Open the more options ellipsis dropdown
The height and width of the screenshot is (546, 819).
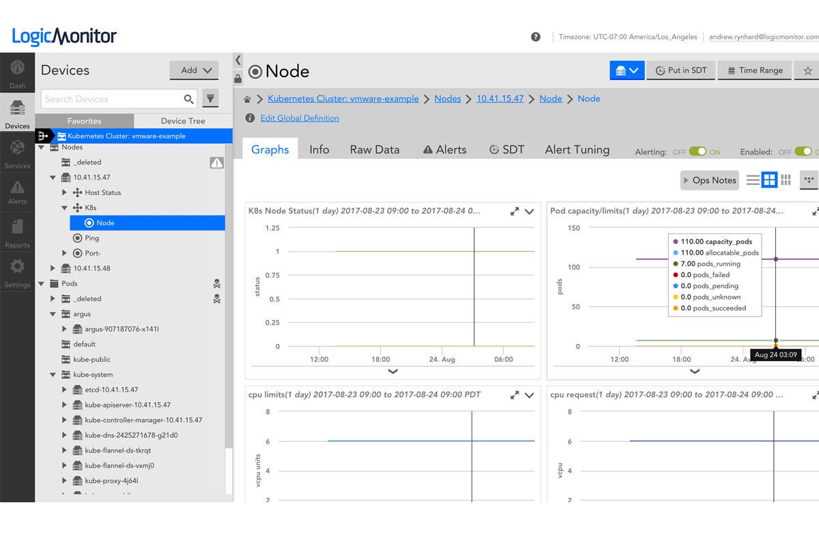click(x=809, y=180)
